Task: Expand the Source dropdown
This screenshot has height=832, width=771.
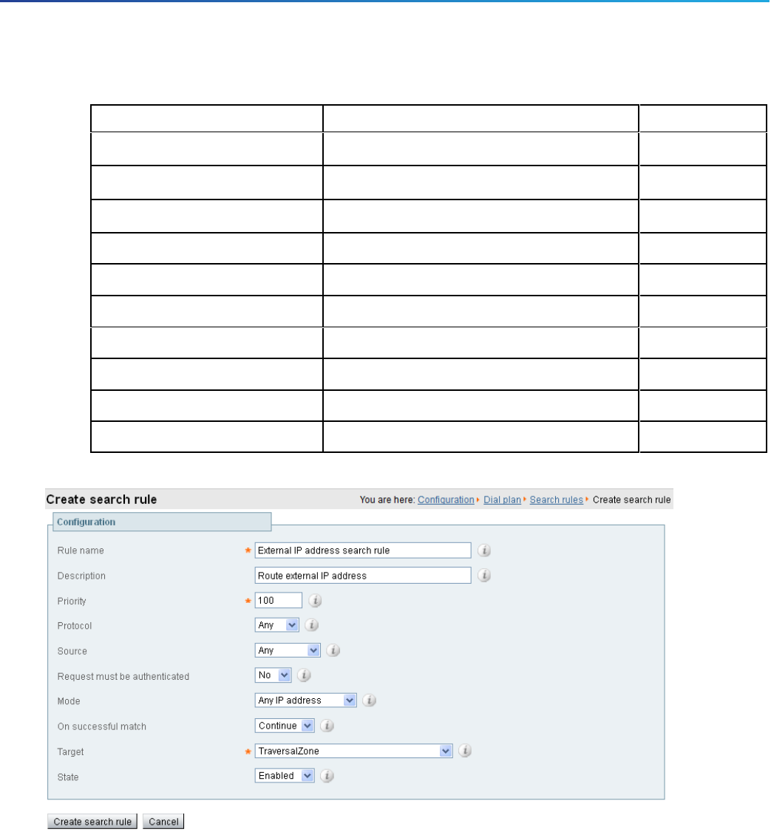Action: click(288, 650)
